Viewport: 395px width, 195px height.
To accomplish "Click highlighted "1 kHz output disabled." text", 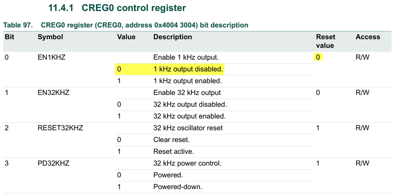I will click(x=188, y=69).
